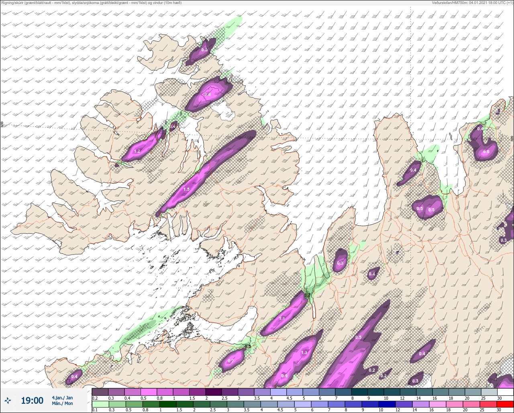Pick lower legend red swatch after 30
This screenshot has height=413, width=514.
click(505, 404)
